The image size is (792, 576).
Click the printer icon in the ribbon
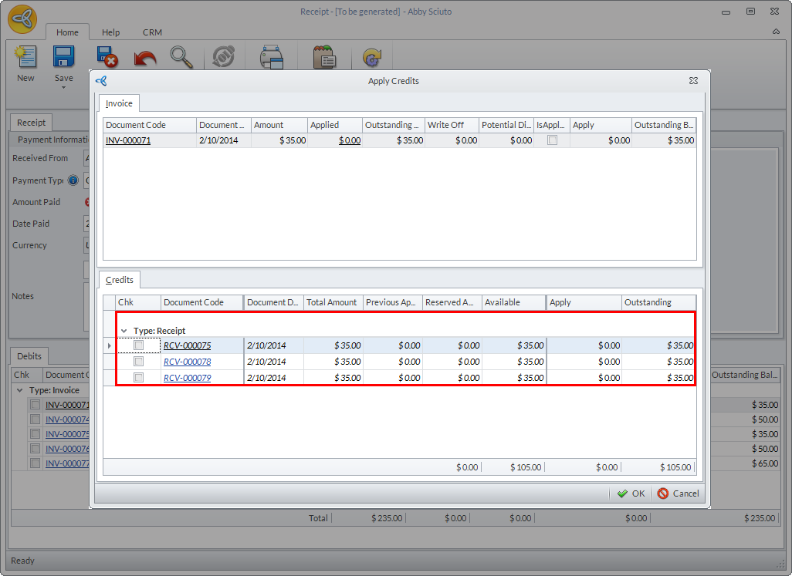pyautogui.click(x=271, y=58)
